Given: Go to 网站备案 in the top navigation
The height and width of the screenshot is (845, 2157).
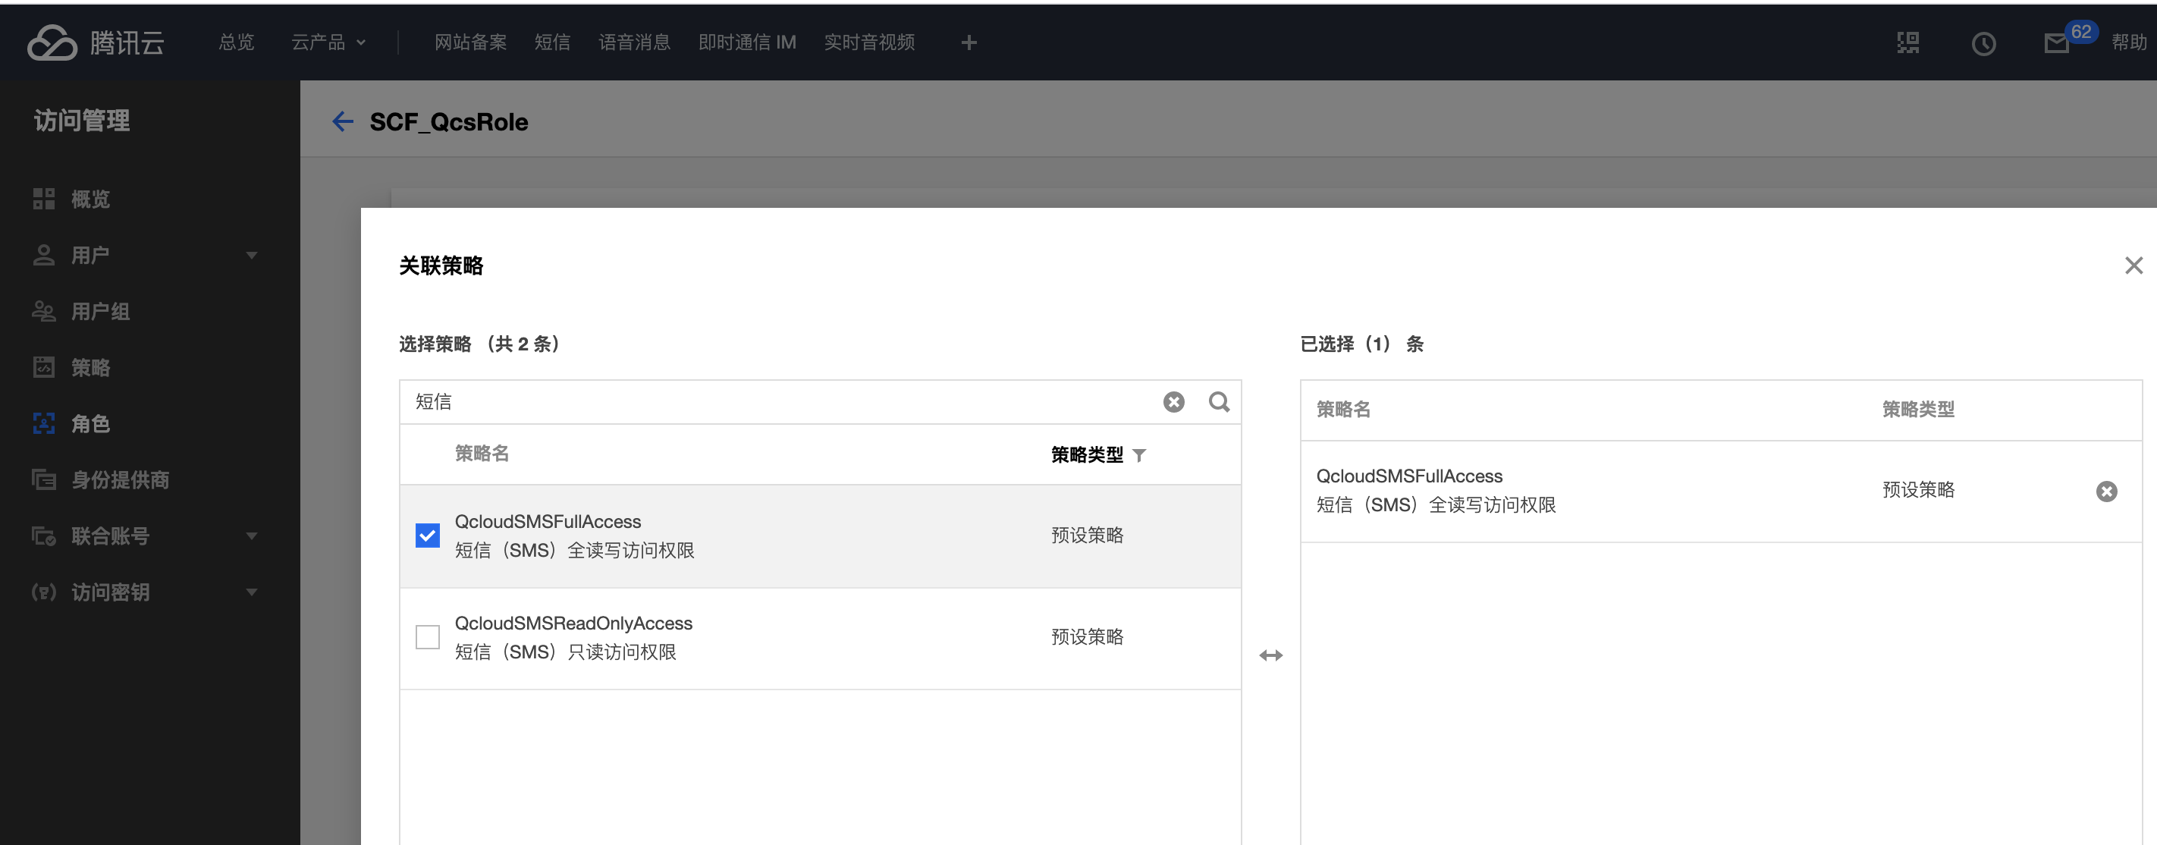Looking at the screenshot, I should coord(469,42).
